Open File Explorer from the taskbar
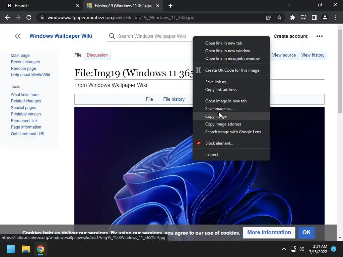This screenshot has height=257, width=343. pyautogui.click(x=25, y=249)
